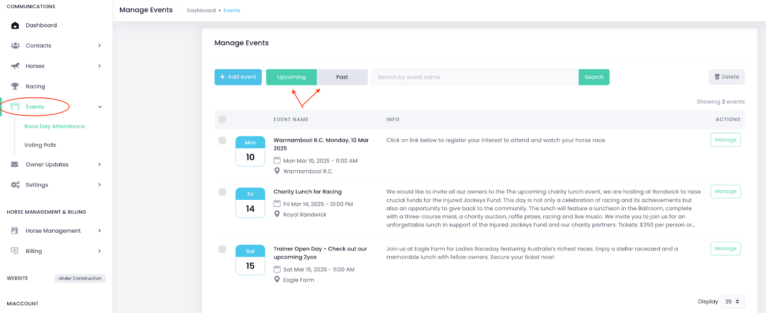Click the Search by event name field
The width and height of the screenshot is (766, 313).
tap(474, 77)
